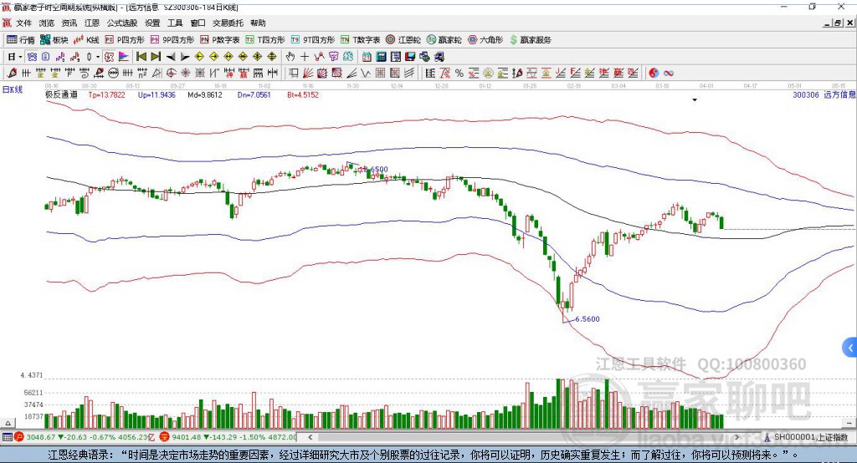This screenshot has height=463, width=857.
Task: Open the 板块 sector view
Action: coord(54,40)
